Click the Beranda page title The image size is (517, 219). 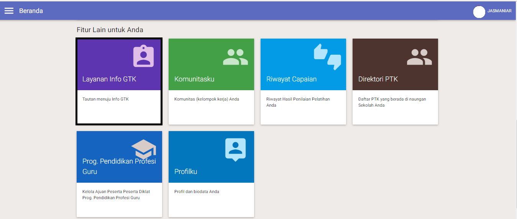(x=31, y=11)
